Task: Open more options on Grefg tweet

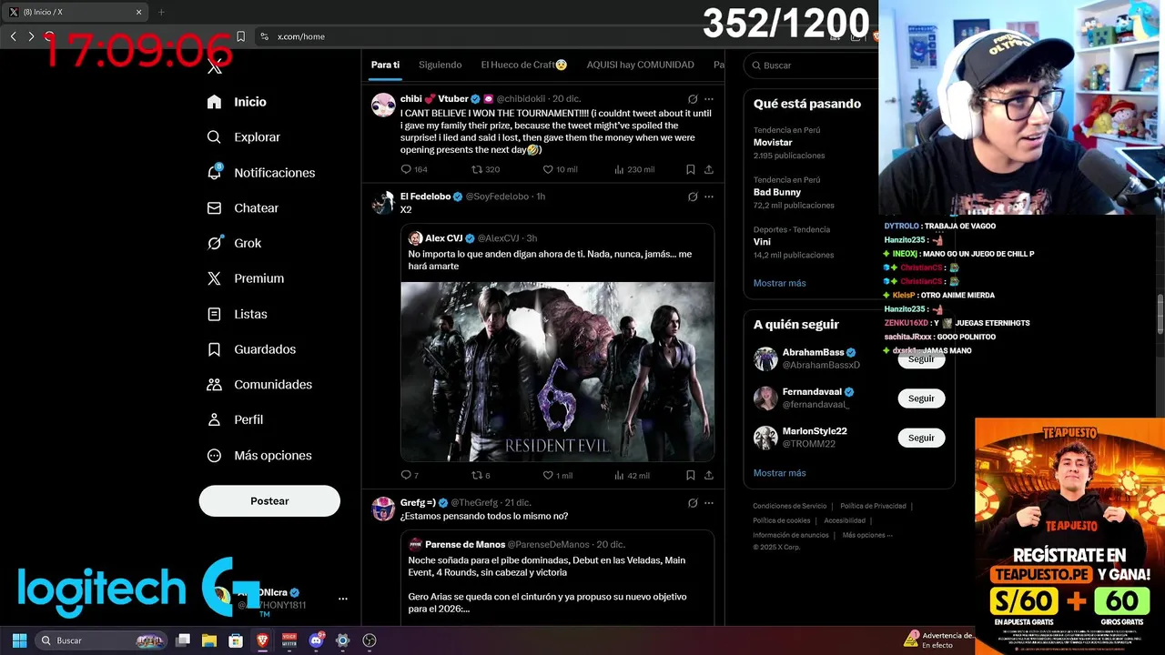Action: coord(709,503)
